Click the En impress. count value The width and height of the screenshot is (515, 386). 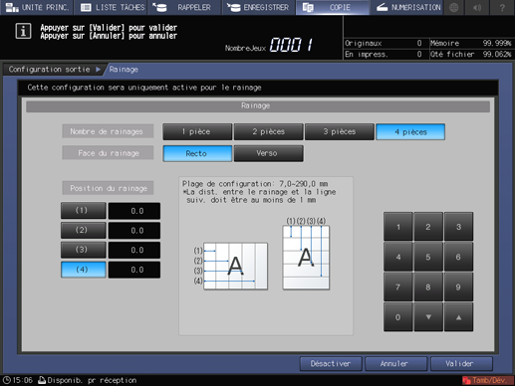[419, 54]
